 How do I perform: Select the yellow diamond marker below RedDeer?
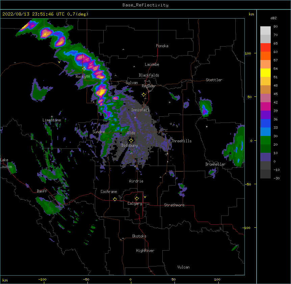point(144,95)
